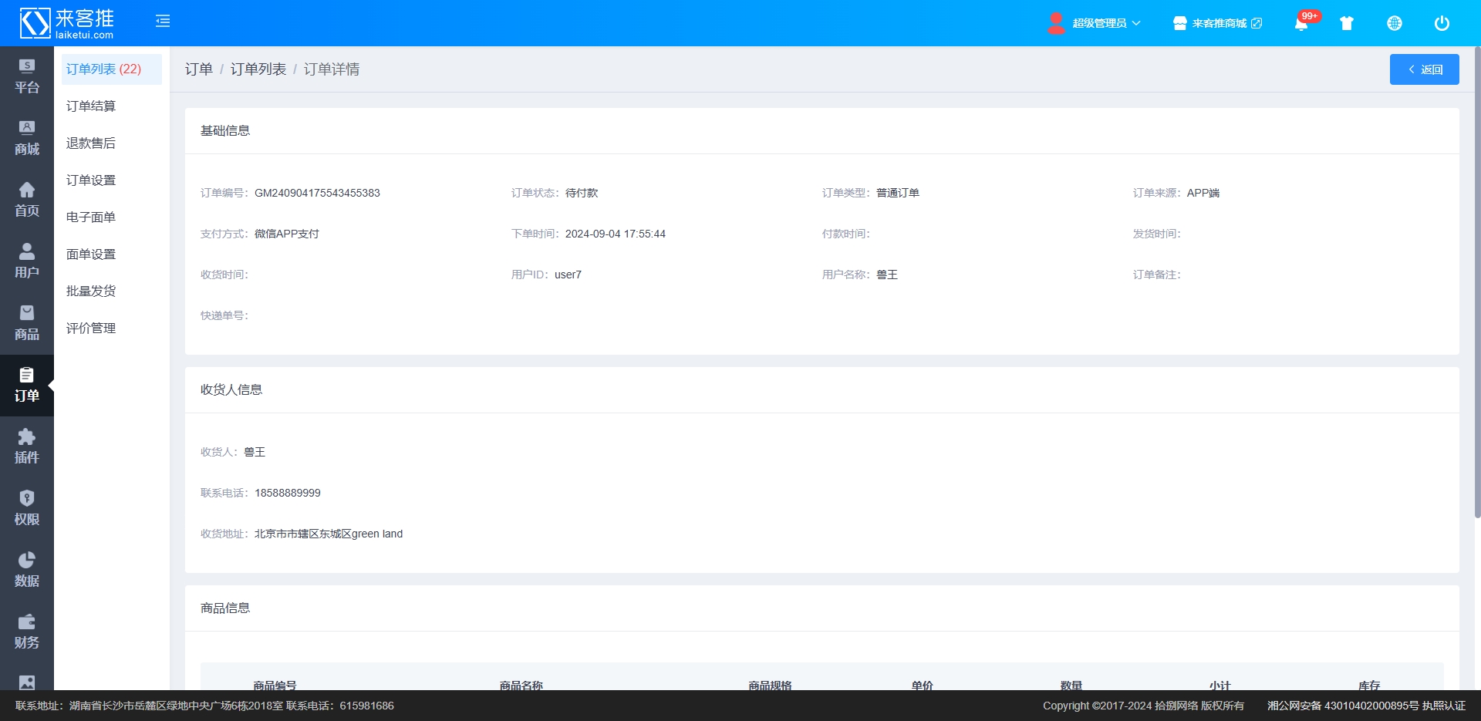Click the globe language icon

1395,23
